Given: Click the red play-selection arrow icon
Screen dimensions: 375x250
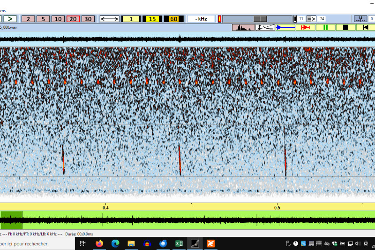Looking at the screenshot, I should pos(306,27).
